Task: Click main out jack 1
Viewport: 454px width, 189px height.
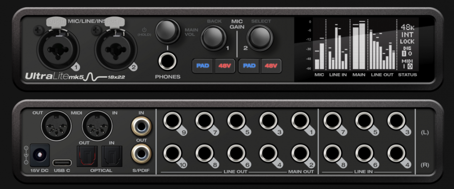Action: pos(300,120)
